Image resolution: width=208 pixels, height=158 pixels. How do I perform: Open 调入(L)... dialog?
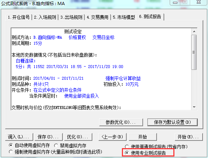click(19, 137)
